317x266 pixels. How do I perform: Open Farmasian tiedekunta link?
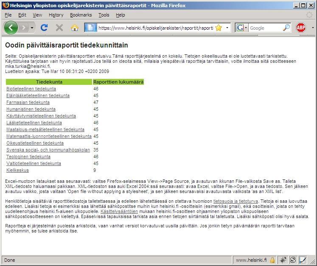tap(28, 102)
